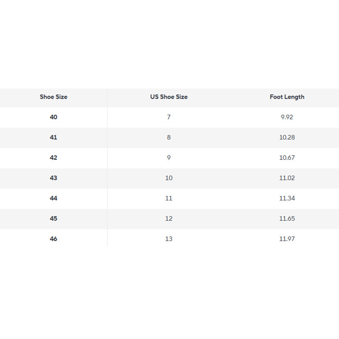The width and height of the screenshot is (339, 339).
Task: Click US shoe size 12 cell
Action: pos(169,219)
